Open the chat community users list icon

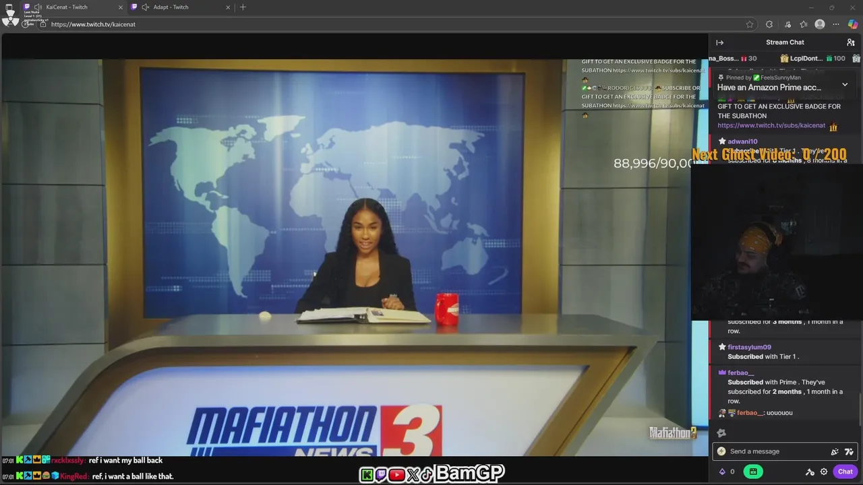click(x=851, y=42)
